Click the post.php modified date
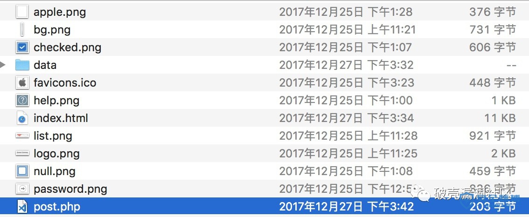Screen dimensions: 529x217 pos(347,206)
